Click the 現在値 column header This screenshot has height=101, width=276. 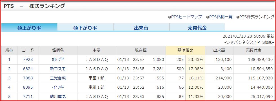(x=141, y=50)
